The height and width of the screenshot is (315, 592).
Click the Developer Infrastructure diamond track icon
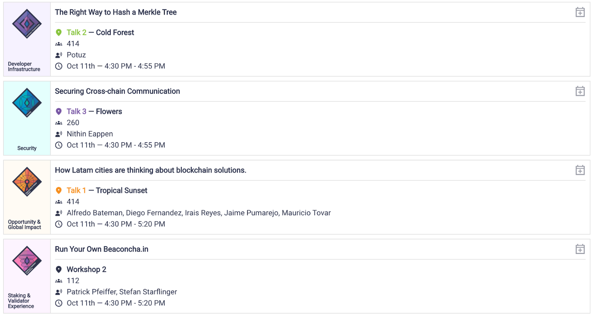pyautogui.click(x=27, y=24)
